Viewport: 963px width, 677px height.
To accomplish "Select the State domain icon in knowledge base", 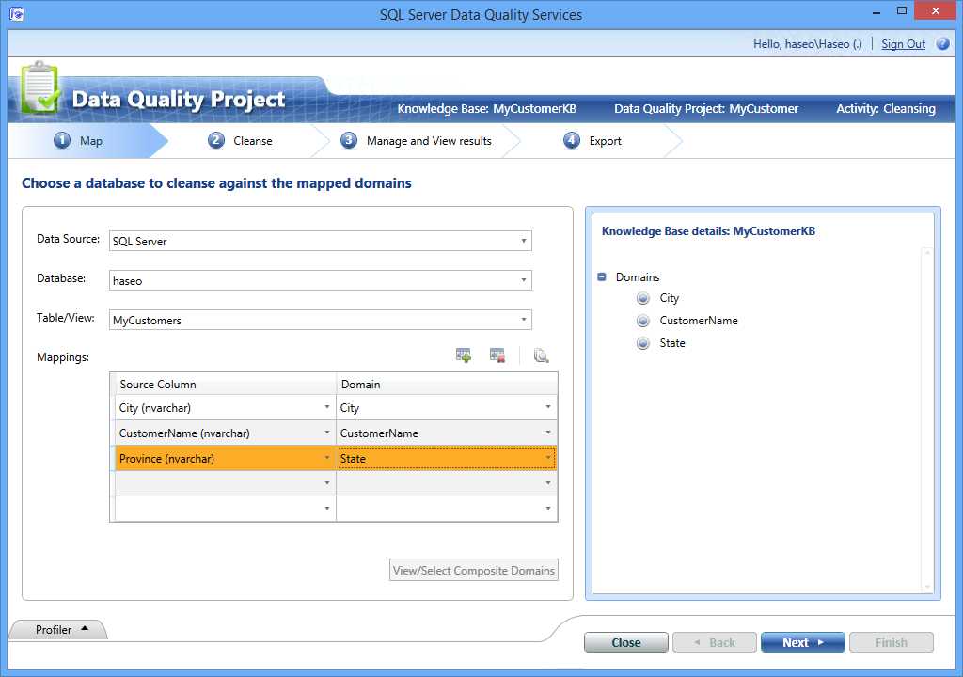I will [x=643, y=343].
